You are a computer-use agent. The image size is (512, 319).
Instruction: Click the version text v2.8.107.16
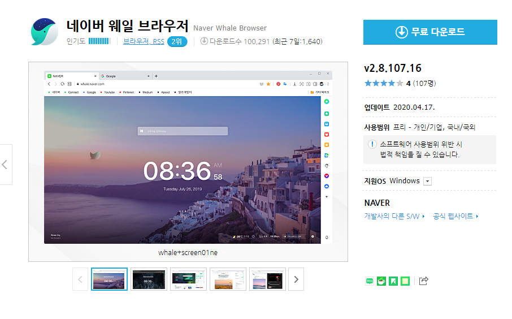point(393,68)
